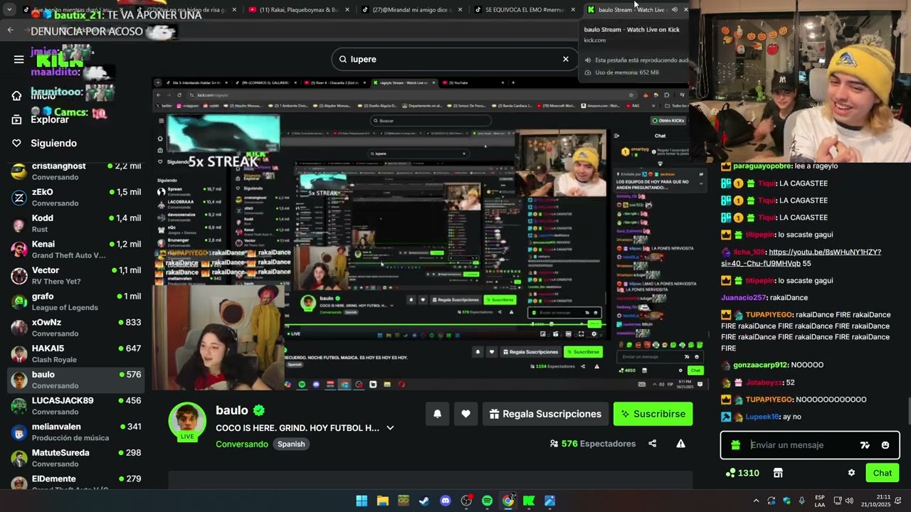Click Regala Suscripciones button
911x512 pixels.
coord(546,414)
